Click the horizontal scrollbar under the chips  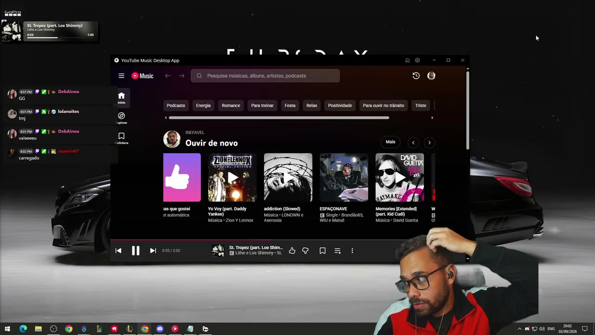click(279, 118)
